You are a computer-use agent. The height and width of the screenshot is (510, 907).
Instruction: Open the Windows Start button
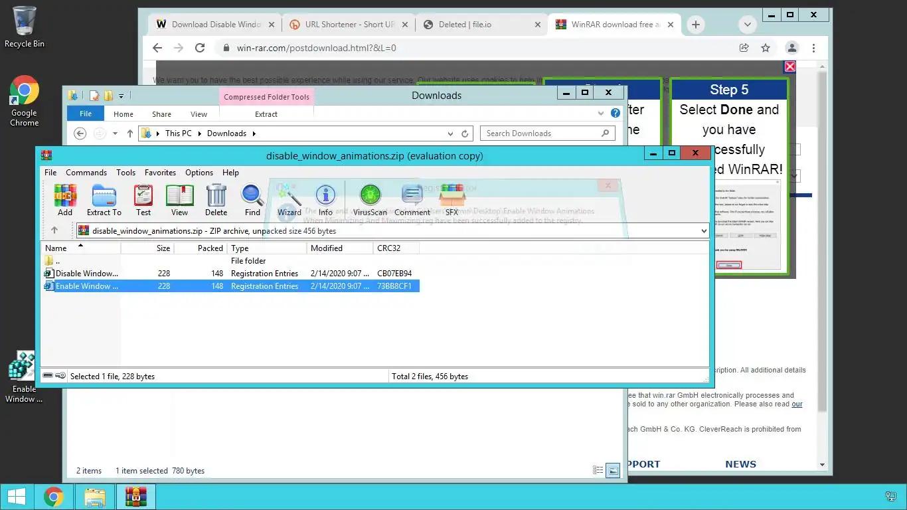coord(17,497)
